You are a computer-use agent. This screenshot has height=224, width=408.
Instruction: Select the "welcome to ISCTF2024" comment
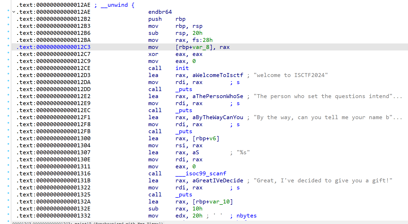tap(291, 75)
